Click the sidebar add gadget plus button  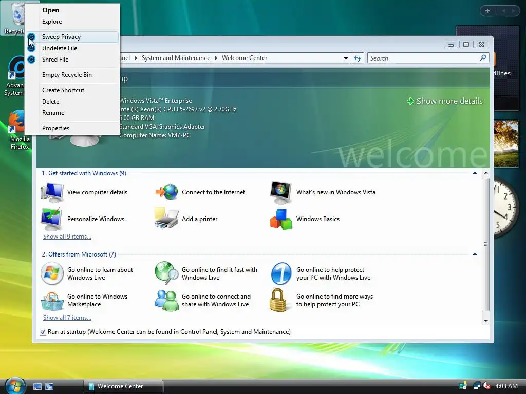pos(487,11)
